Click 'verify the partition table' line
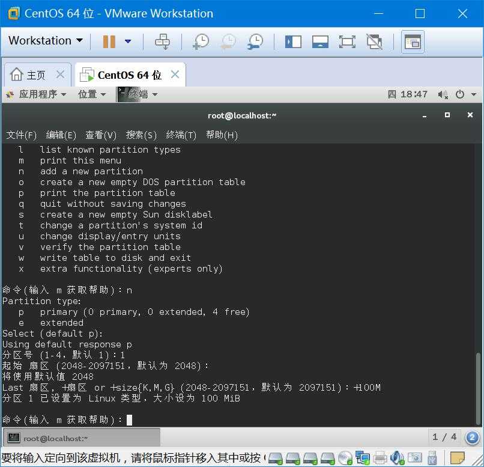 [110, 247]
